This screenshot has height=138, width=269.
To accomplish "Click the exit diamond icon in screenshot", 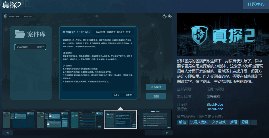I will point(170,16).
